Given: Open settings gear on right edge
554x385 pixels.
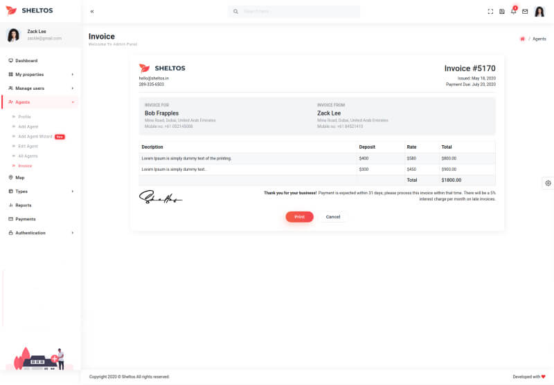Looking at the screenshot, I should [x=548, y=182].
